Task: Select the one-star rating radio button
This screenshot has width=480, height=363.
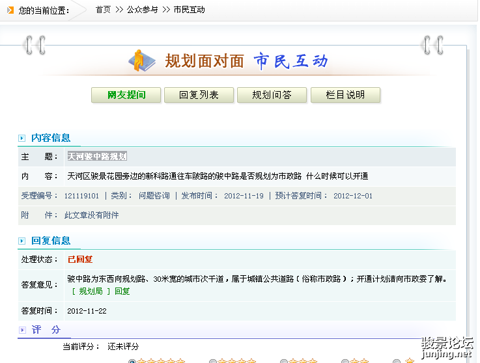Action: click(397, 362)
